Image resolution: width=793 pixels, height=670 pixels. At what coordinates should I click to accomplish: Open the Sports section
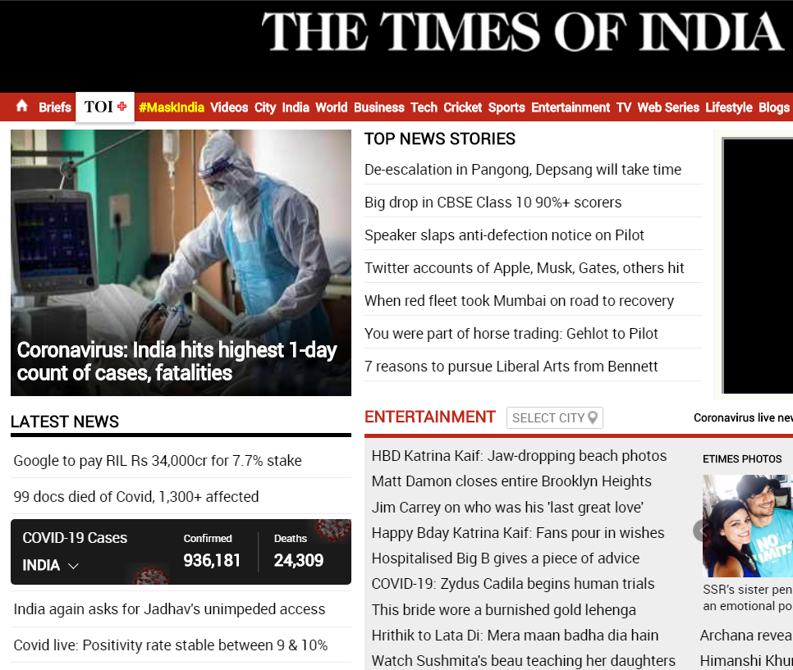click(507, 107)
